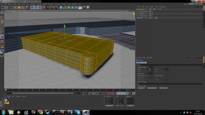The image size is (205, 115).
Task: Open User Data menu in Attribute Manager
Action: [x=150, y=57]
